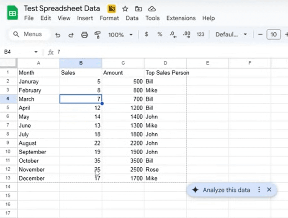
Task: Click the font size box showing 10
Action: [x=273, y=34]
